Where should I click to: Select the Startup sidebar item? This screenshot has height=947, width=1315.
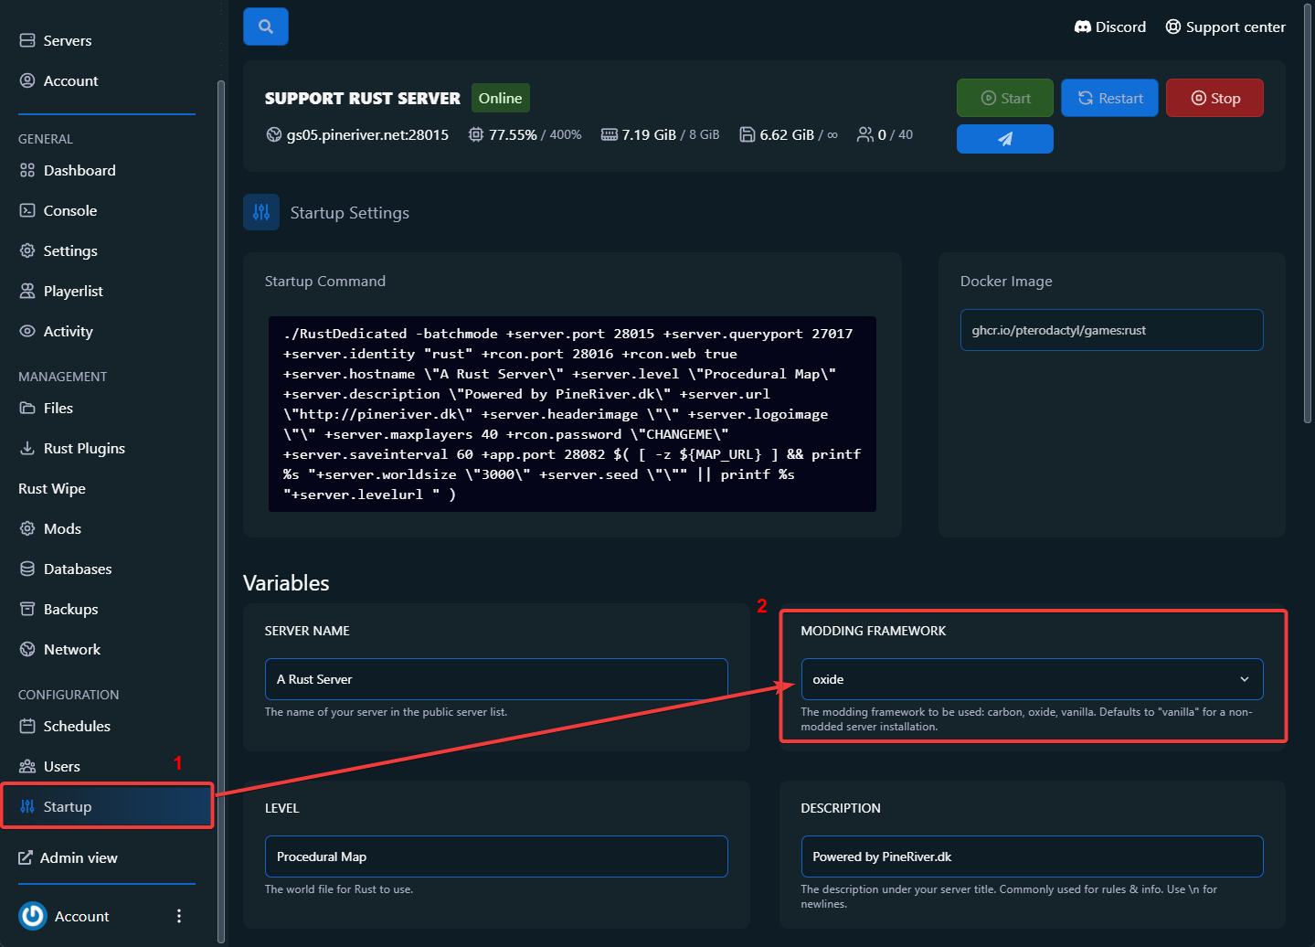pyautogui.click(x=107, y=806)
